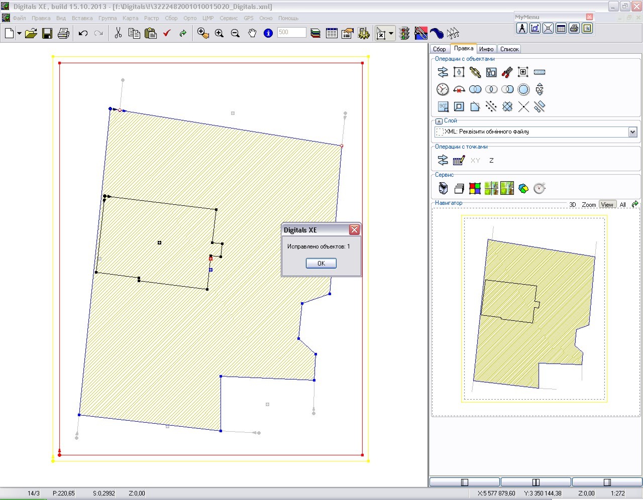Paste from clipboard icon in toolbar
The height and width of the screenshot is (500, 643).
pyautogui.click(x=150, y=33)
